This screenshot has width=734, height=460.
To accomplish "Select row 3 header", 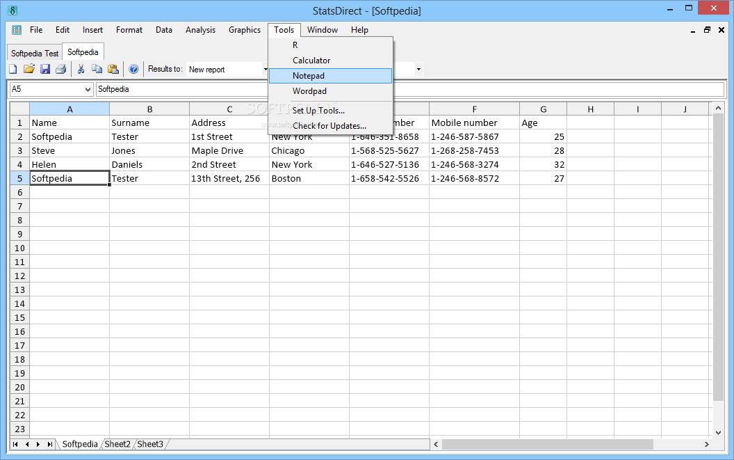I will click(x=19, y=151).
